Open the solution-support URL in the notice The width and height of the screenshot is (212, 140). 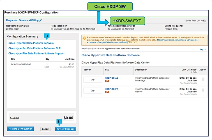point(143,41)
